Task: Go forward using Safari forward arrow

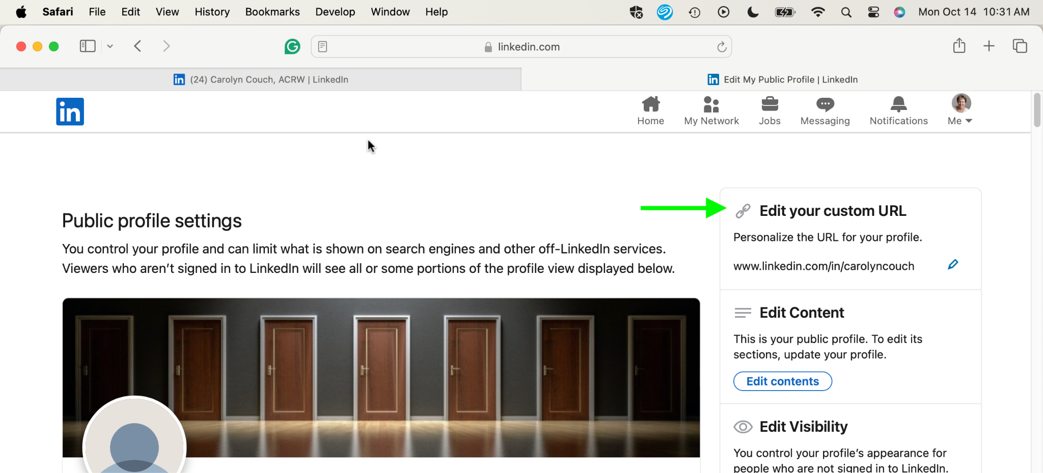Action: 166,46
